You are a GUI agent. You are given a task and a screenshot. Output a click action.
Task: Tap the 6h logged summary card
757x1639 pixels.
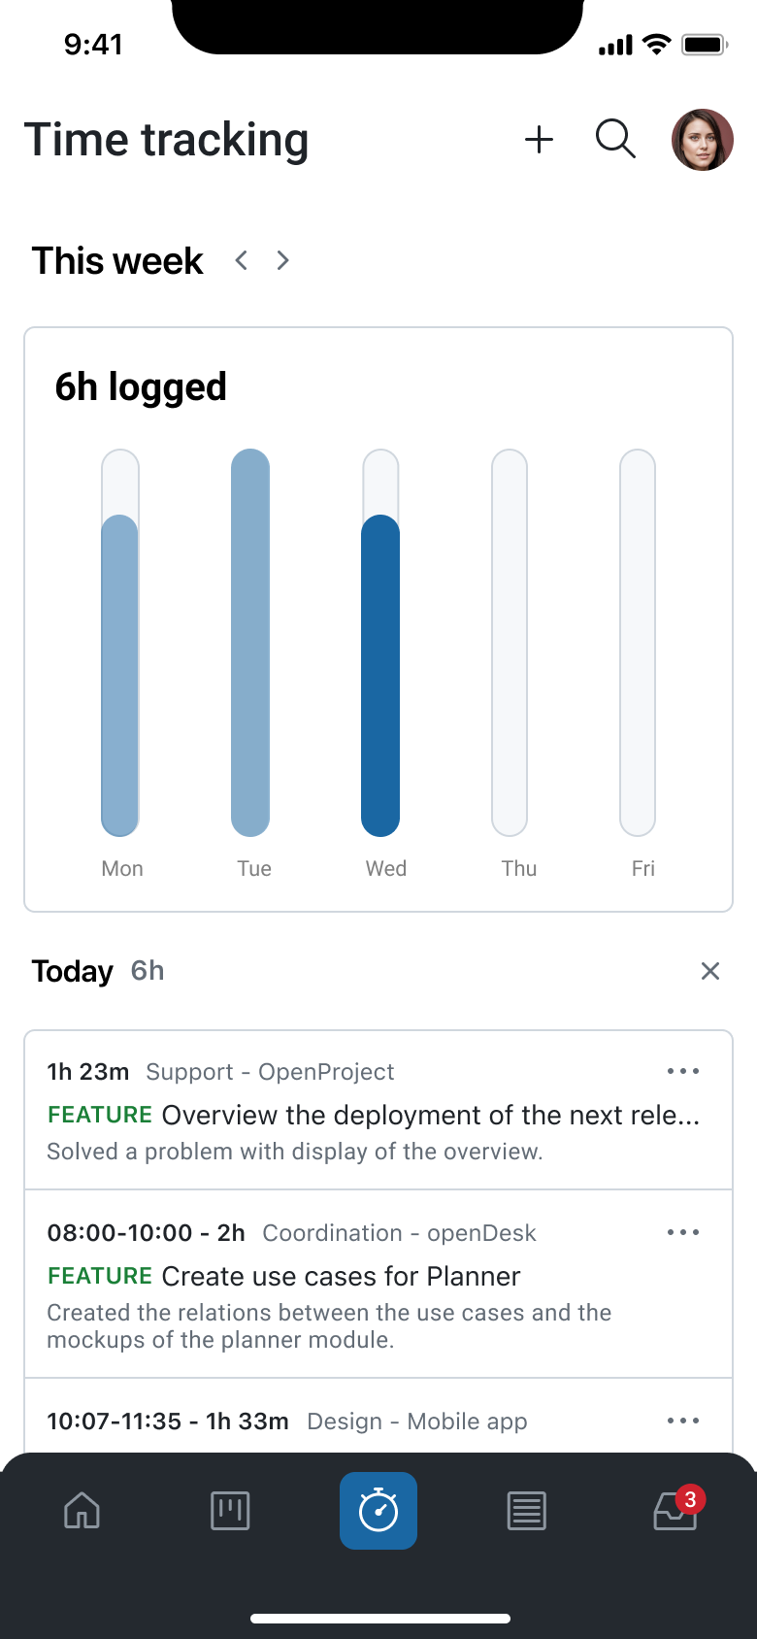click(x=142, y=385)
